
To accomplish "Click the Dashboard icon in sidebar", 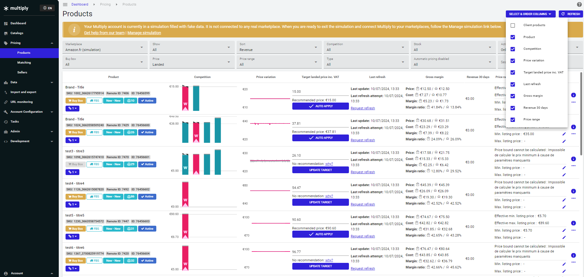I will 6,23.
